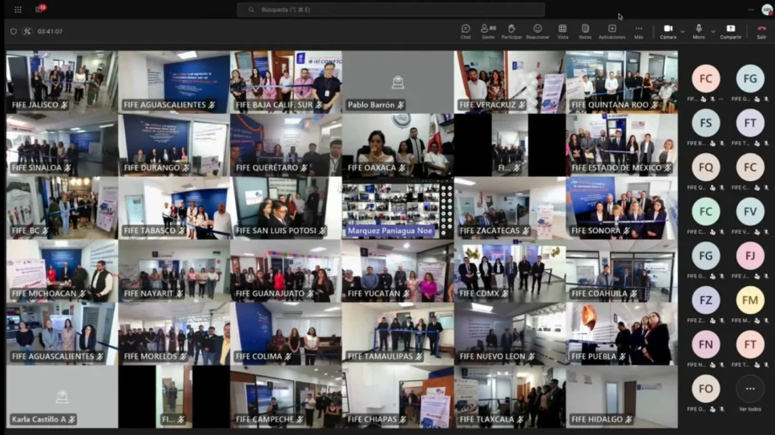Image resolution: width=775 pixels, height=435 pixels.
Task: Open the app launcher grid icon
Action: 18,9
